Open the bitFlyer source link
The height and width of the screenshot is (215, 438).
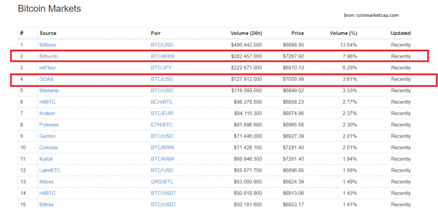48,68
